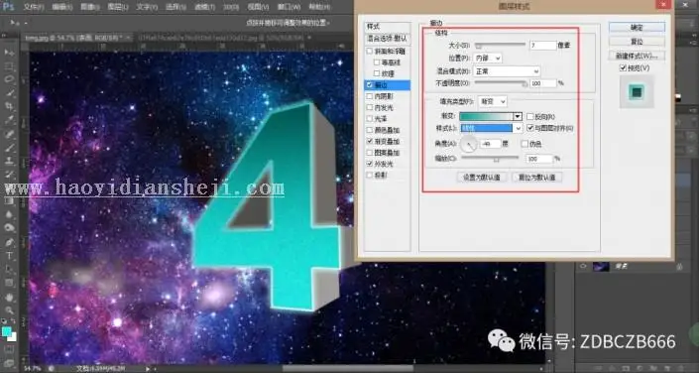Enable the 光泽 satin checkbox
This screenshot has height=373, width=699.
pyautogui.click(x=369, y=119)
